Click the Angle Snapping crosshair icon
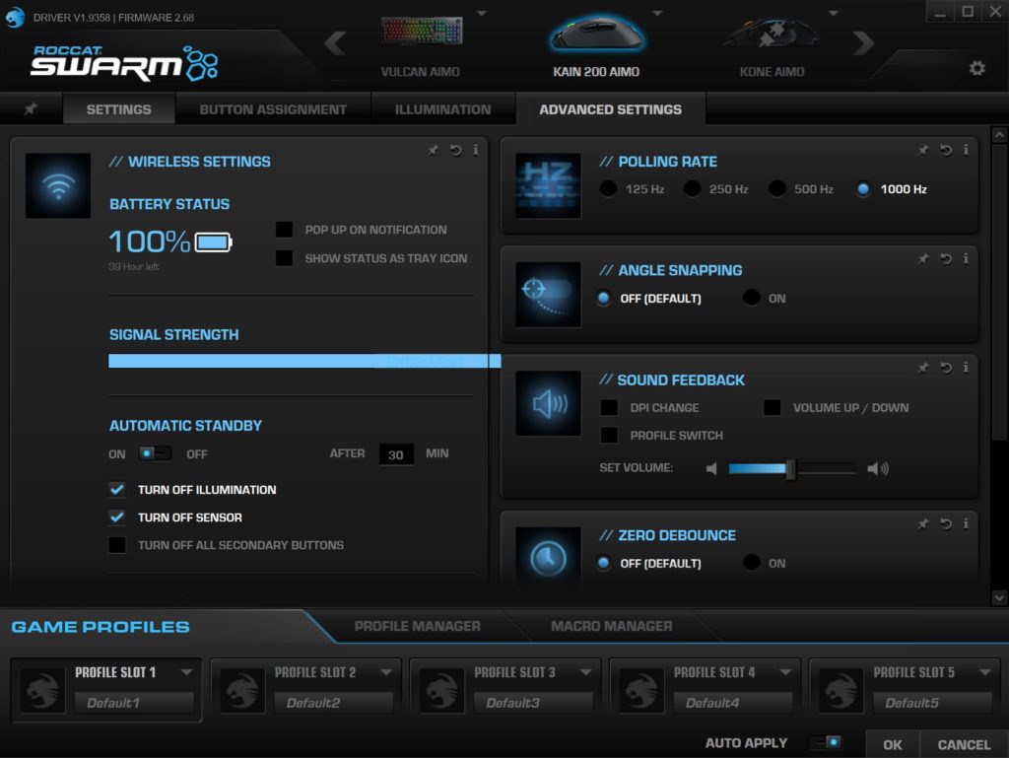This screenshot has width=1009, height=758. [x=548, y=295]
